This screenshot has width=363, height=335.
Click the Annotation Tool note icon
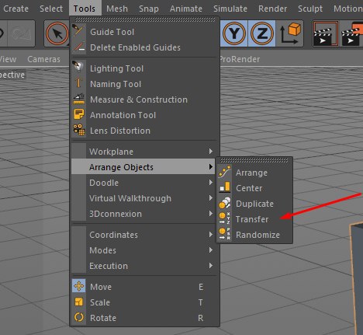tap(78, 115)
